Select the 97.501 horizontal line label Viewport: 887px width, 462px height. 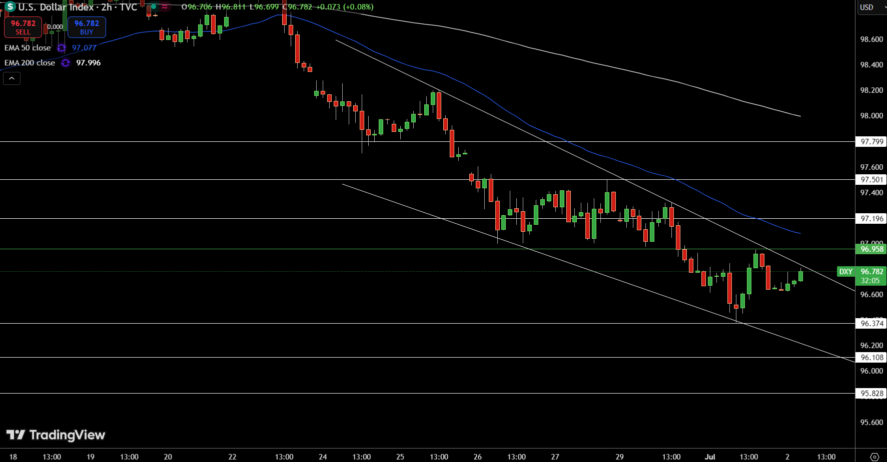point(871,180)
